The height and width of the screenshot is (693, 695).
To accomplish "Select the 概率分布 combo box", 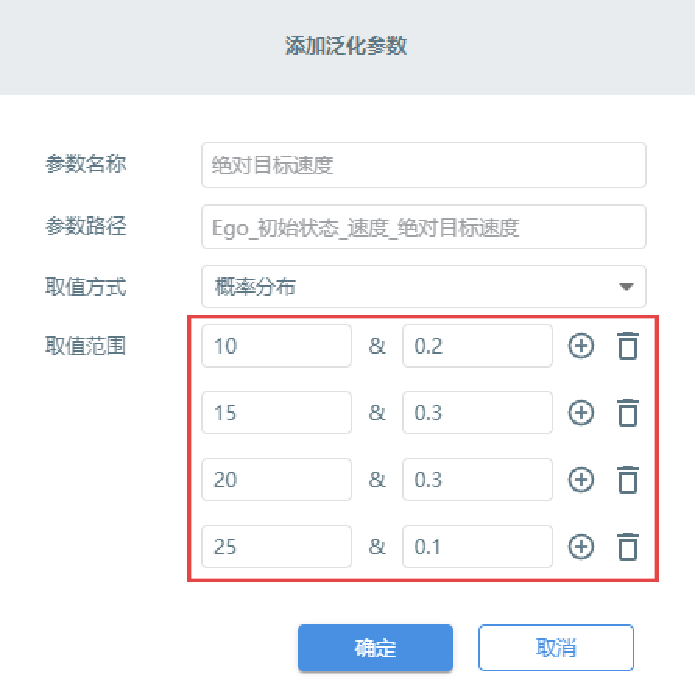I will point(423,287).
